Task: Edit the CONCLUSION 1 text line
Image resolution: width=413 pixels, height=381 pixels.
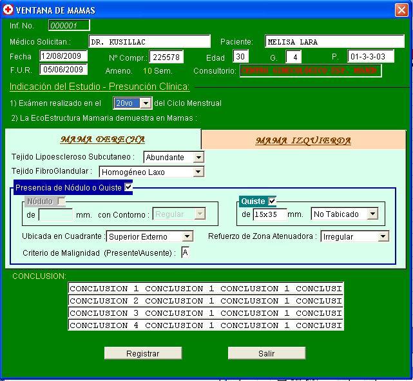Action: (x=206, y=288)
